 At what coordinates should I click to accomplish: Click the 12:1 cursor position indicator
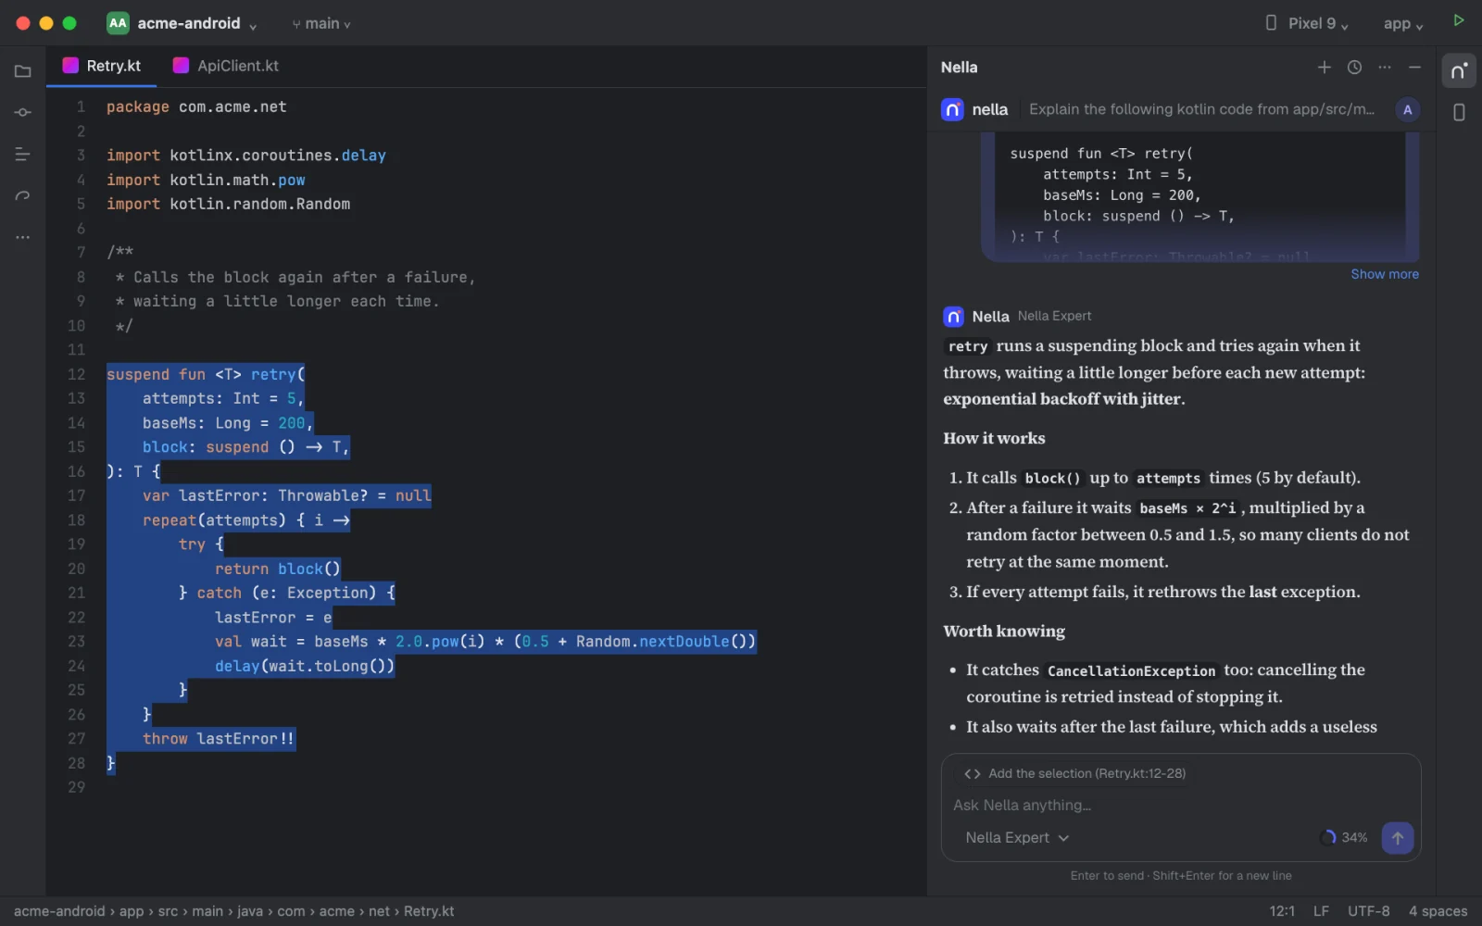tap(1282, 911)
